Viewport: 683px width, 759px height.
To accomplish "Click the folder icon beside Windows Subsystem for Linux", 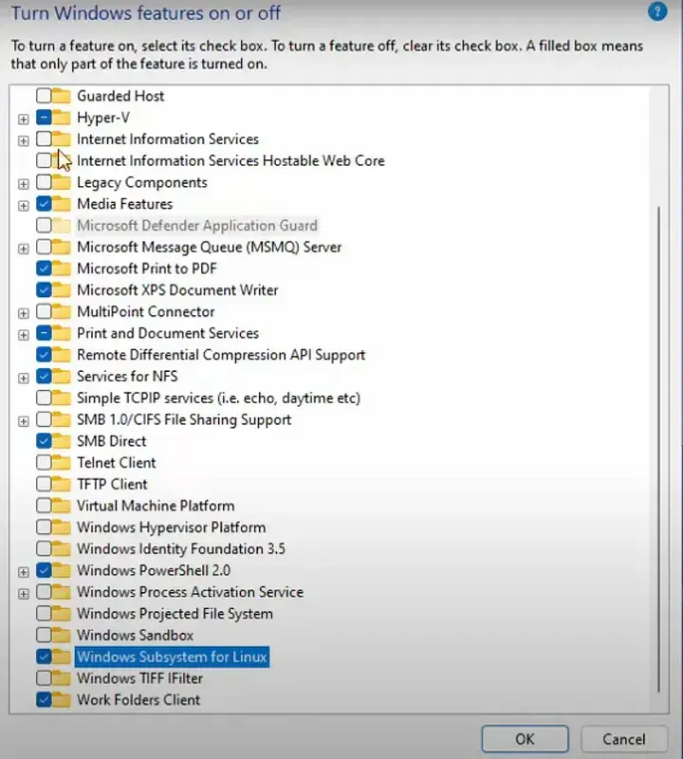I will click(x=62, y=657).
